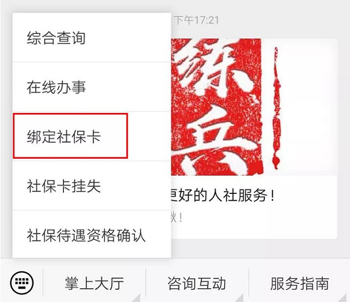Viewport: 350px width, 302px height.
Task: Tap the 下午17:21 message timestamp
Action: click(197, 20)
